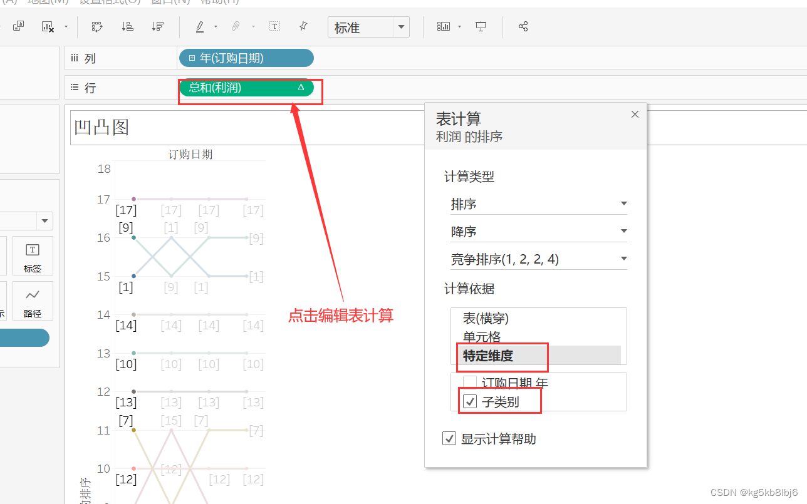Open the clear worksheet dropdown arrow
This screenshot has width=807, height=504.
[66, 26]
